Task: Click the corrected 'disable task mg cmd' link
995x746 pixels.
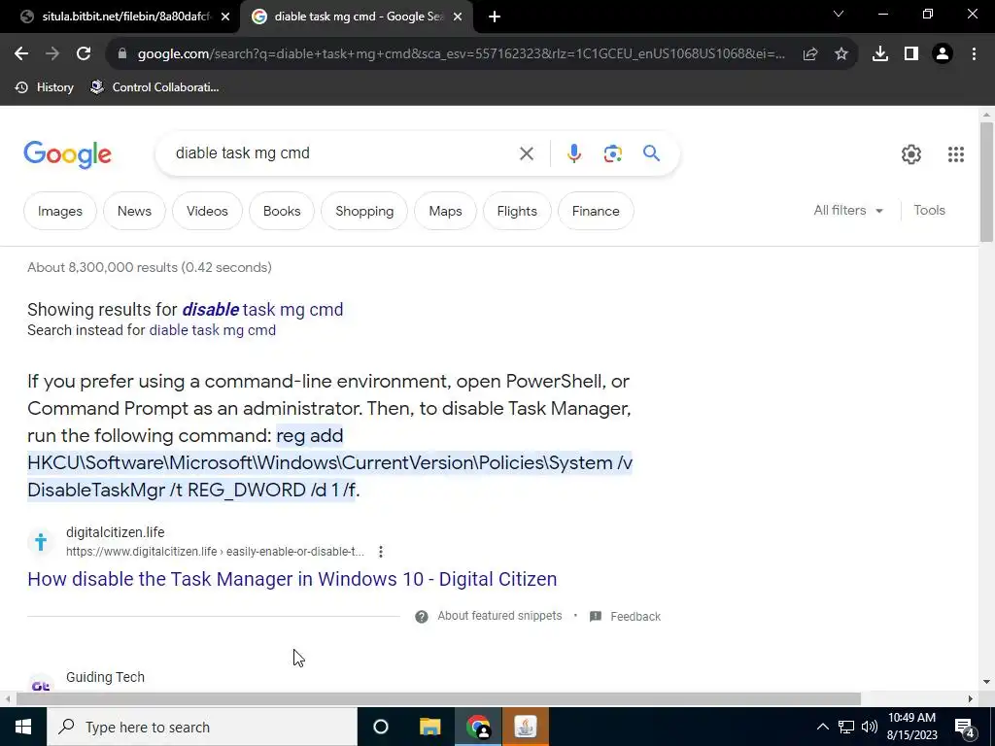Action: [x=262, y=310]
